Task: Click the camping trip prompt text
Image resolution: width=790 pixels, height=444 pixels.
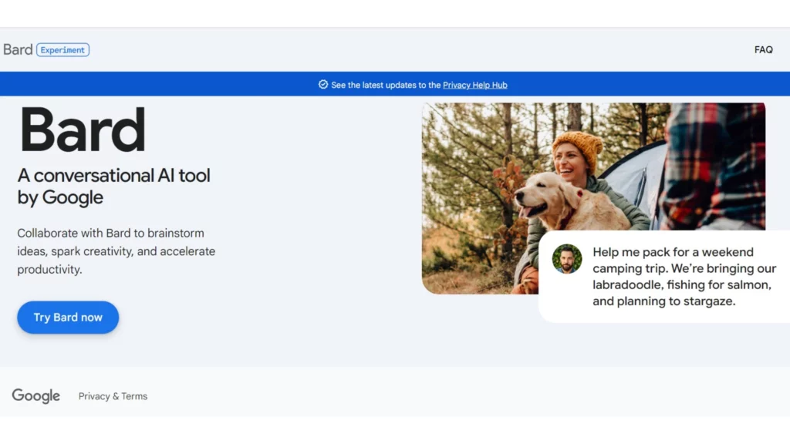Action: (x=684, y=277)
